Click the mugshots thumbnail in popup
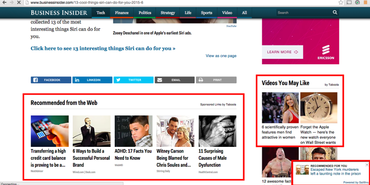Image resolution: width=370 pixels, height=185 pixels. pyautogui.click(x=303, y=170)
